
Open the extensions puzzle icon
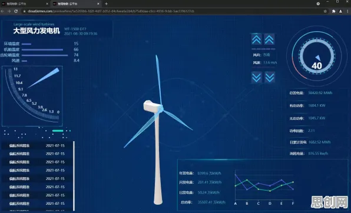(x=333, y=11)
